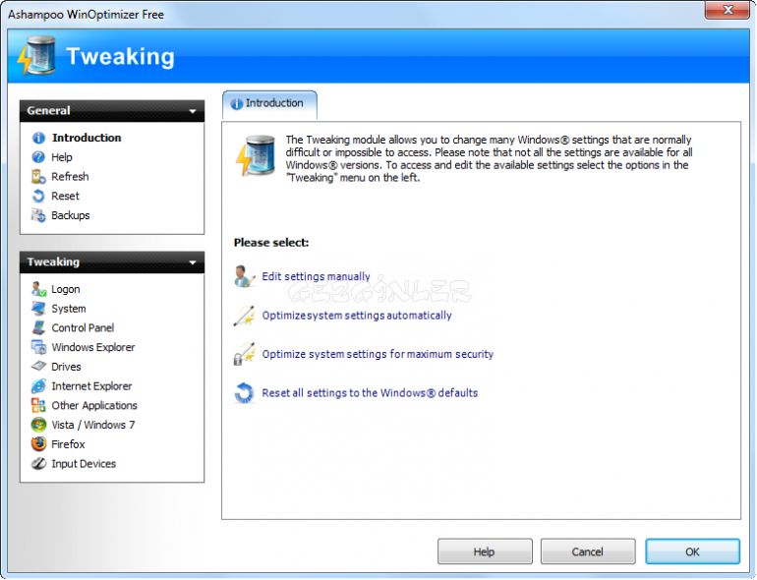The width and height of the screenshot is (757, 580).
Task: Open Control Panel tweaking section
Action: pos(83,328)
